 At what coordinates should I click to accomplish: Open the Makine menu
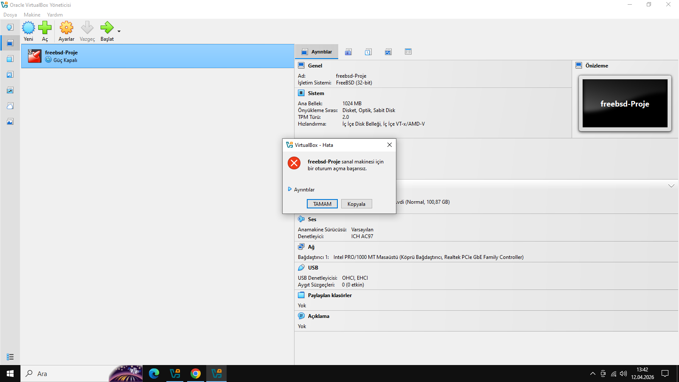[x=32, y=15]
